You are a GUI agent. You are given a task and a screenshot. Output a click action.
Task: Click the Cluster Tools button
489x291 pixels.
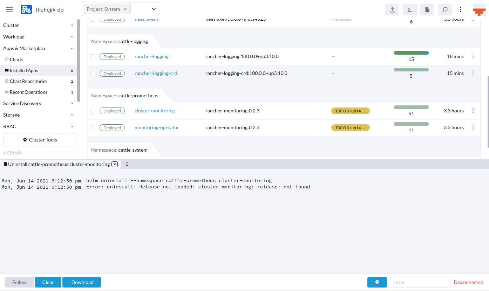40,140
